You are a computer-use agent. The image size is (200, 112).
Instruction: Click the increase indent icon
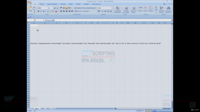click(72, 11)
